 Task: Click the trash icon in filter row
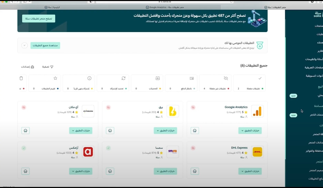click(x=21, y=78)
